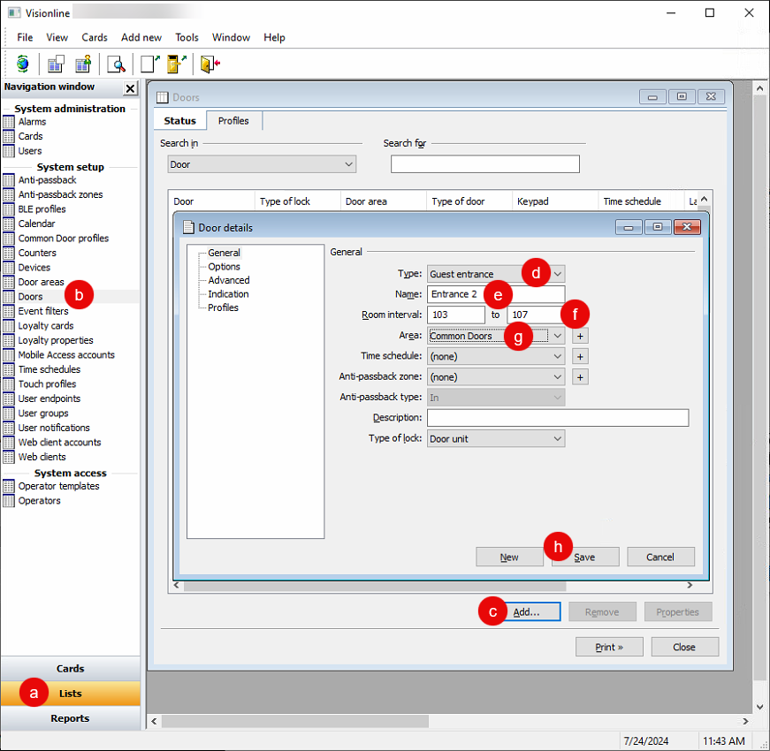The height and width of the screenshot is (751, 770).
Task: Close the Navigation window panel
Action: click(x=130, y=88)
